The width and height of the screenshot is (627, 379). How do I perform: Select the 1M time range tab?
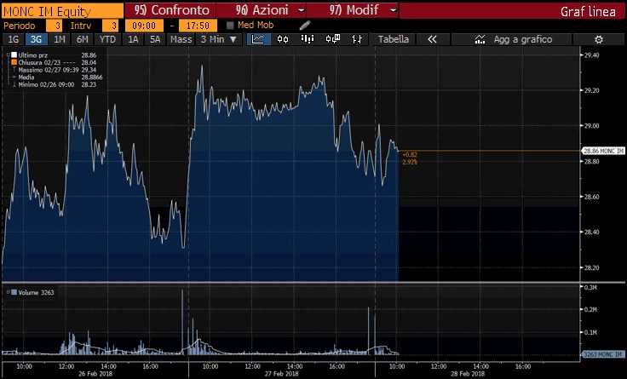tap(59, 39)
